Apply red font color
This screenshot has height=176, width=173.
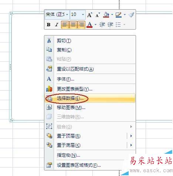[x=89, y=25]
